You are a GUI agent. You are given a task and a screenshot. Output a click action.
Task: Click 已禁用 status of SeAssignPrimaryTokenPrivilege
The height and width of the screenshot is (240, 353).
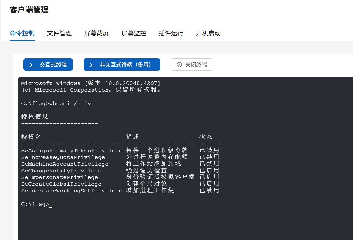point(209,150)
